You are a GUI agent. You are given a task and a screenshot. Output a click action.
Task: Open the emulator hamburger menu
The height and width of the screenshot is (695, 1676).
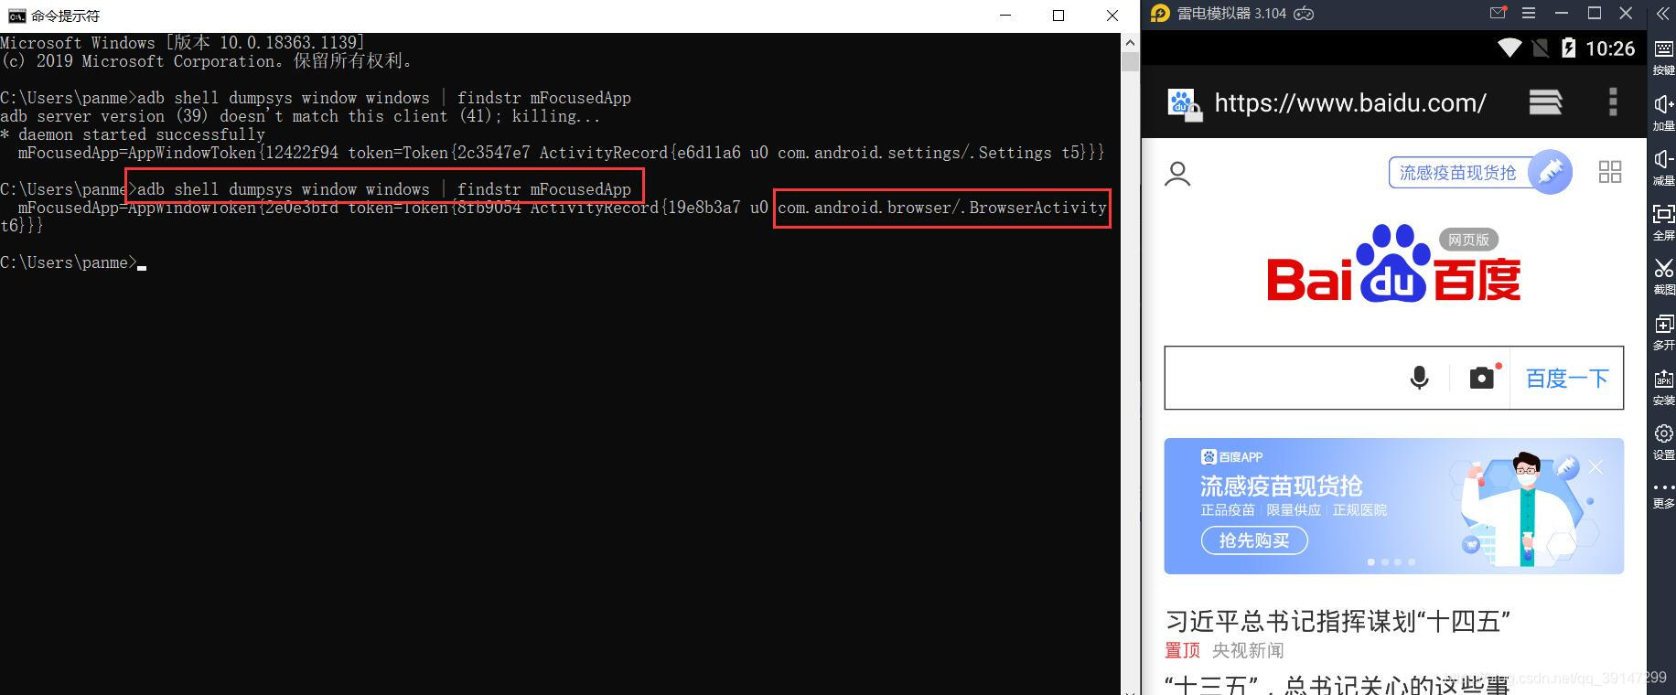pyautogui.click(x=1529, y=13)
